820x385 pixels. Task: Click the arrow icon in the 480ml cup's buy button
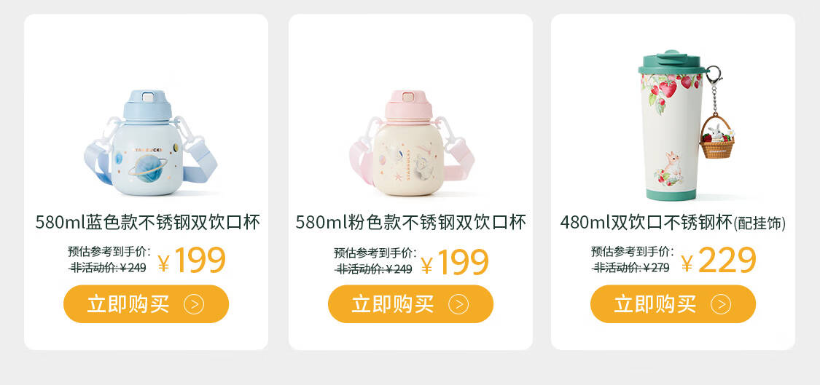tap(721, 304)
